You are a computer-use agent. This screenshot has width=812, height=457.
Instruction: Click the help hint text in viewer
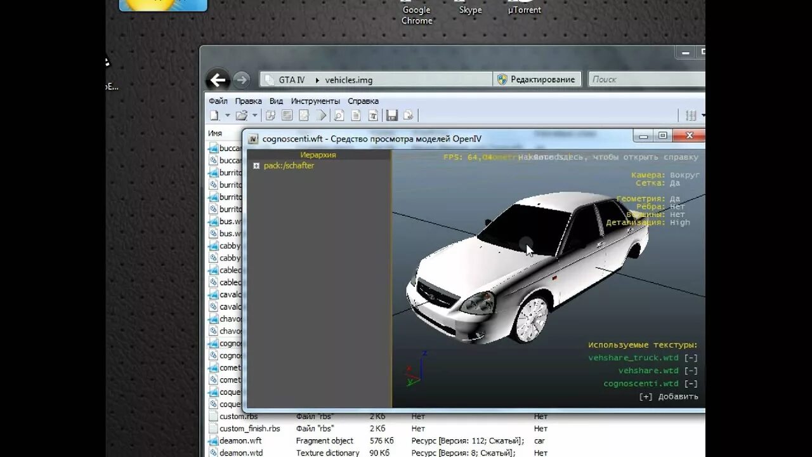[x=609, y=157]
